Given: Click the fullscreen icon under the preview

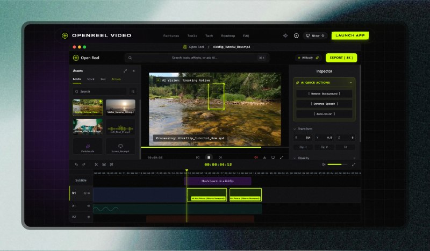Looking at the screenshot, I should (281, 157).
